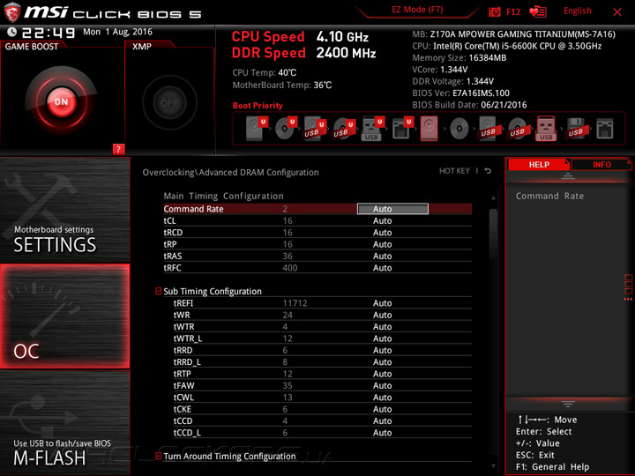This screenshot has height=476, width=635.
Task: Click the settings list vertical scrollbar thumb
Action: coord(493,234)
